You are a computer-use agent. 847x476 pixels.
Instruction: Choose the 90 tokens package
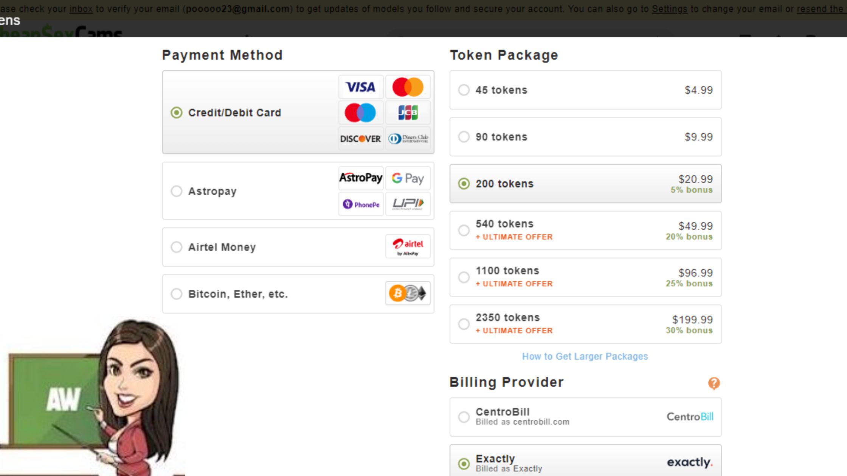[x=585, y=137]
